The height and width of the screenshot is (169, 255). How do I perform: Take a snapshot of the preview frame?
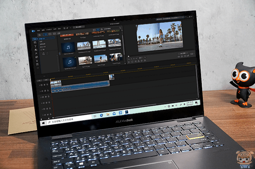[x=182, y=56]
